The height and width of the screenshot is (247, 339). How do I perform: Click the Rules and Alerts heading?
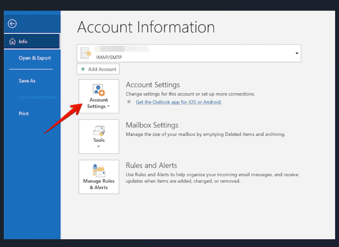click(x=151, y=165)
